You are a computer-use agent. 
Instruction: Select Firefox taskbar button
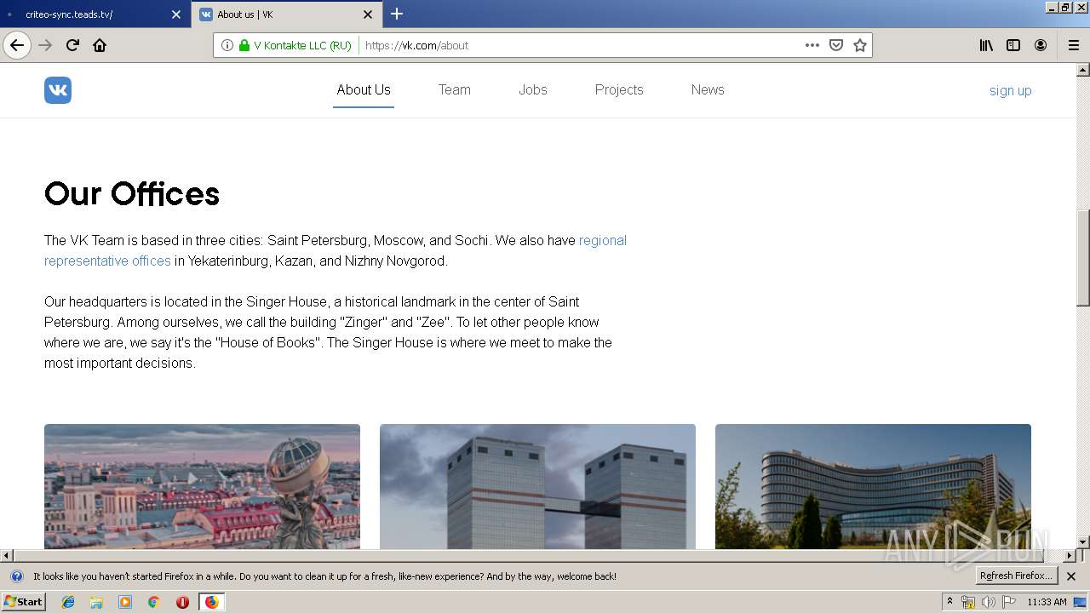tap(211, 602)
